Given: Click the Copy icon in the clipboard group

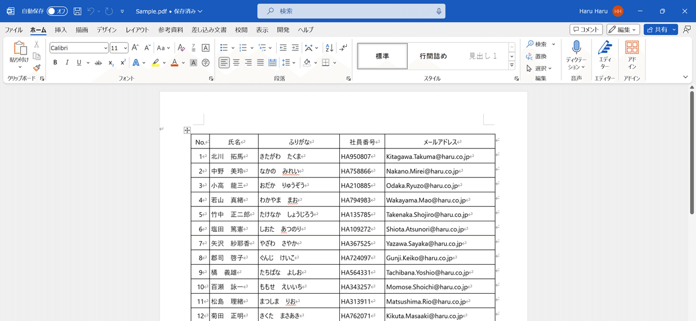Looking at the screenshot, I should click(37, 56).
